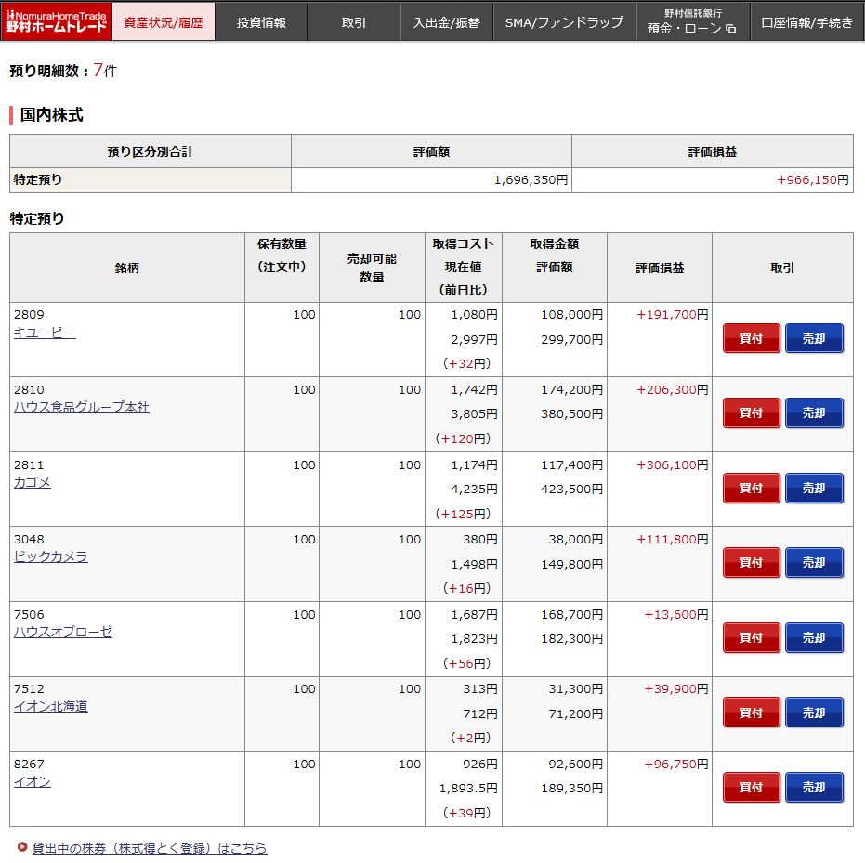865x863 pixels.
Task: Click arrow icon beside 貸出中の株券 link
Action: 22,847
